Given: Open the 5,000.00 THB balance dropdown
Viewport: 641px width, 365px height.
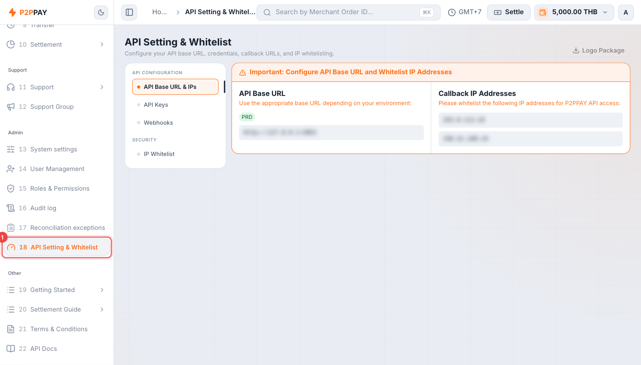Looking at the screenshot, I should click(x=574, y=13).
